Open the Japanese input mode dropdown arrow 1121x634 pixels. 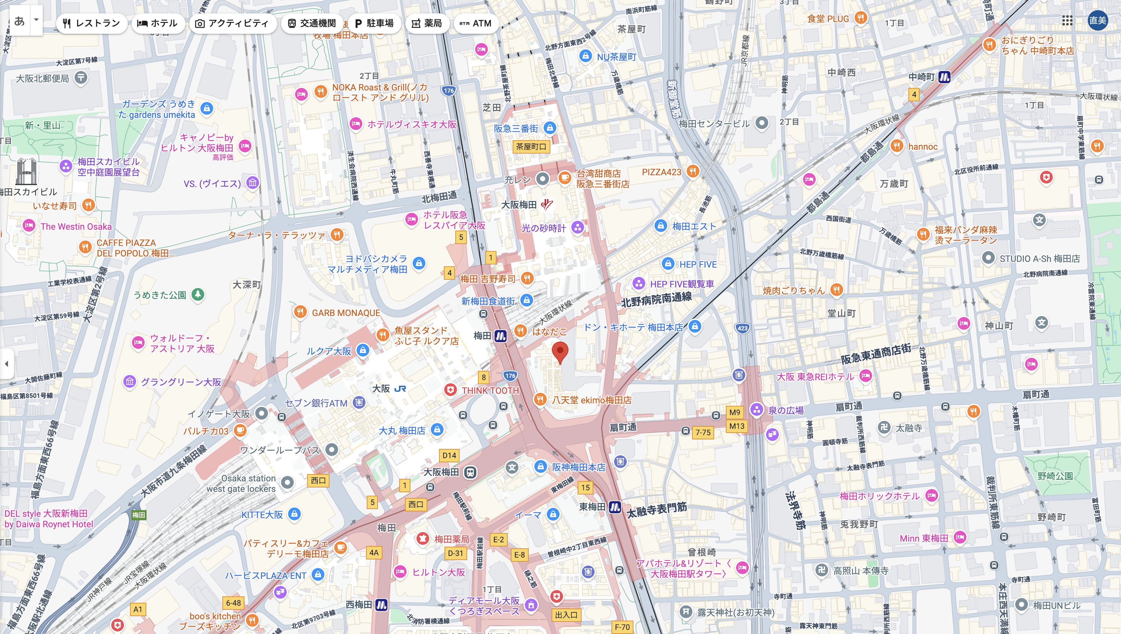(x=37, y=20)
